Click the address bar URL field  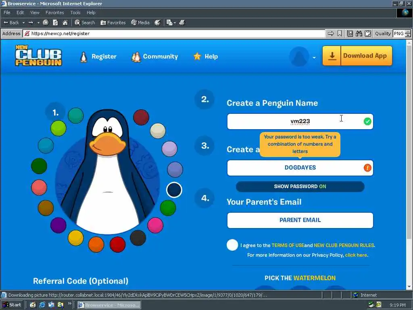(174, 34)
